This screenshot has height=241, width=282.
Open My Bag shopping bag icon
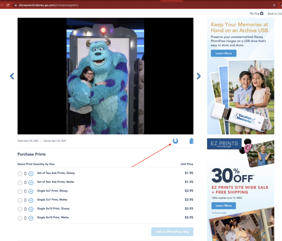tap(262, 13)
